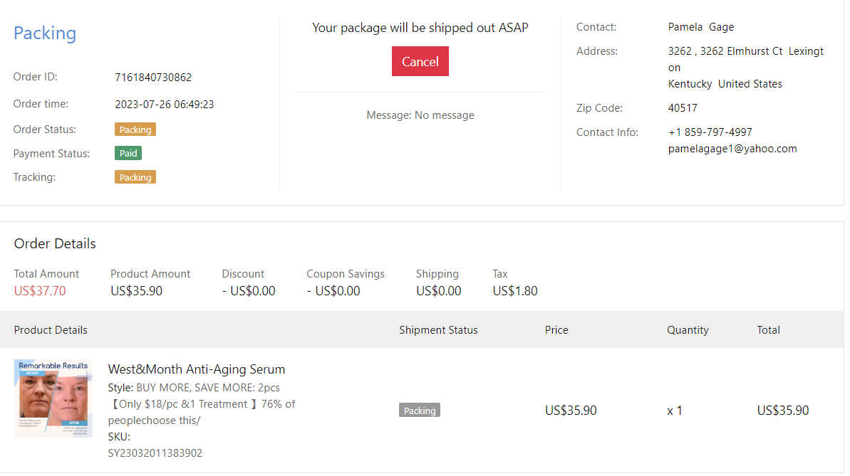Click the tax amount US$1.80
The width and height of the screenshot is (850, 476).
coord(514,291)
